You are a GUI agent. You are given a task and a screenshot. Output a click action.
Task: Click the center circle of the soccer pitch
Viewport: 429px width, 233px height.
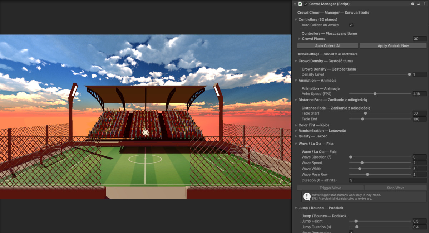(145, 159)
